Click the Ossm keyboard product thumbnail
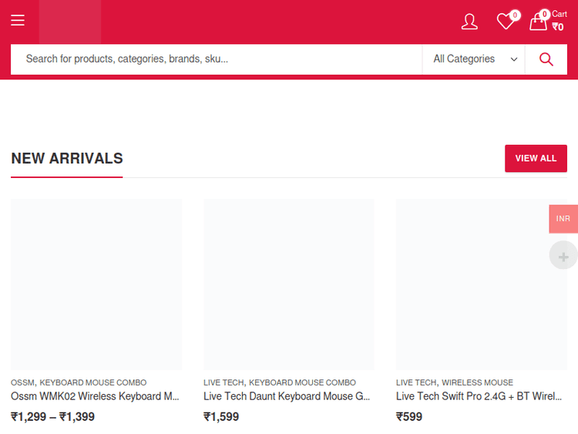Viewport: 578px width, 434px height. tap(96, 284)
